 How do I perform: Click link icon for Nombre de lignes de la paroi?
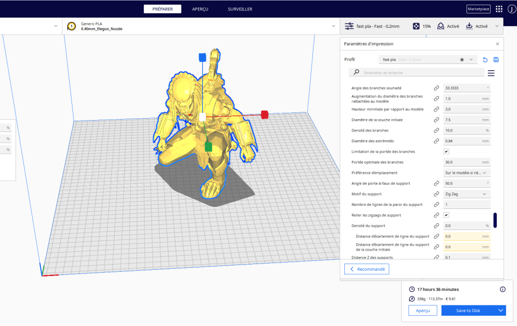[x=436, y=205]
